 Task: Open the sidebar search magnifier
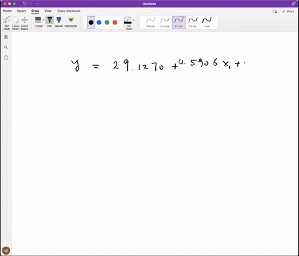pos(6,47)
